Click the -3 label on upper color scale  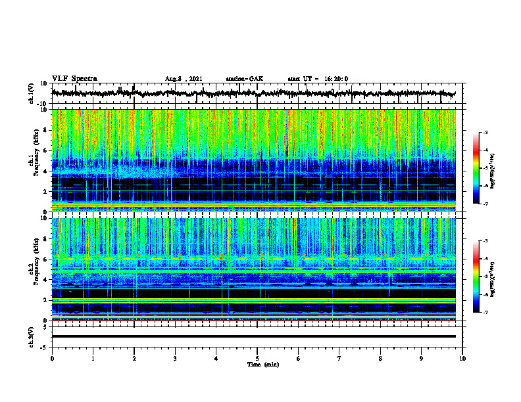(x=485, y=132)
